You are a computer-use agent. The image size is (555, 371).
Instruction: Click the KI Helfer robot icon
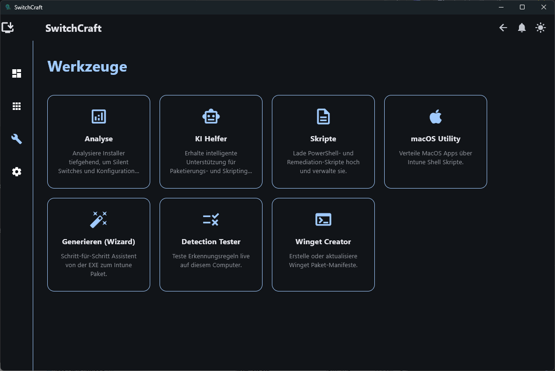click(x=211, y=116)
